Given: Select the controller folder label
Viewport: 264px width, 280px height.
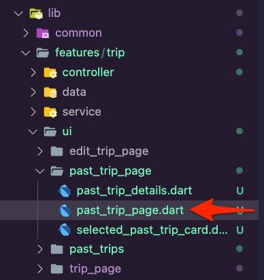Looking at the screenshot, I should (x=88, y=72).
